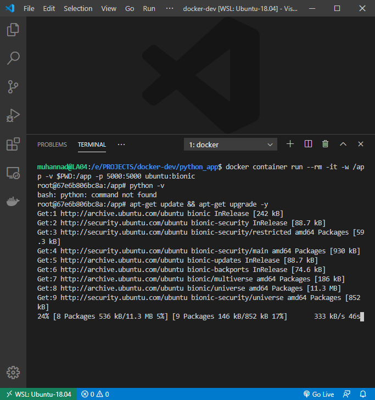Click WSL: Ubuntu-18.04 remote indicator
This screenshot has width=375, height=400.
[x=38, y=394]
